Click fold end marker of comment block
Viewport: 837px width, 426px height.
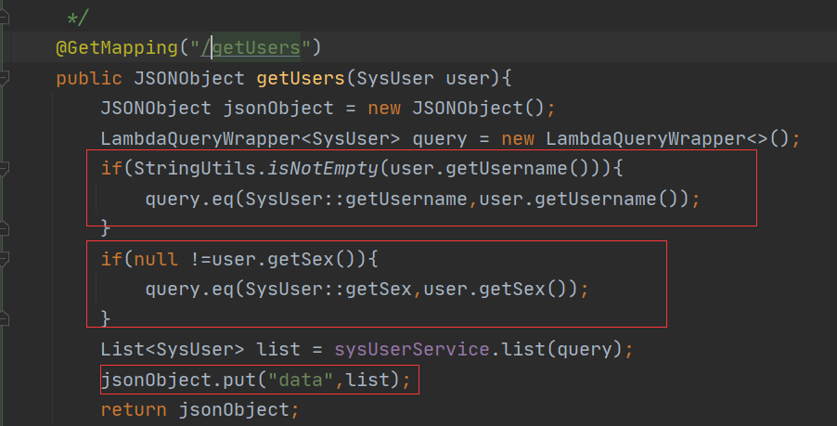[x=4, y=17]
